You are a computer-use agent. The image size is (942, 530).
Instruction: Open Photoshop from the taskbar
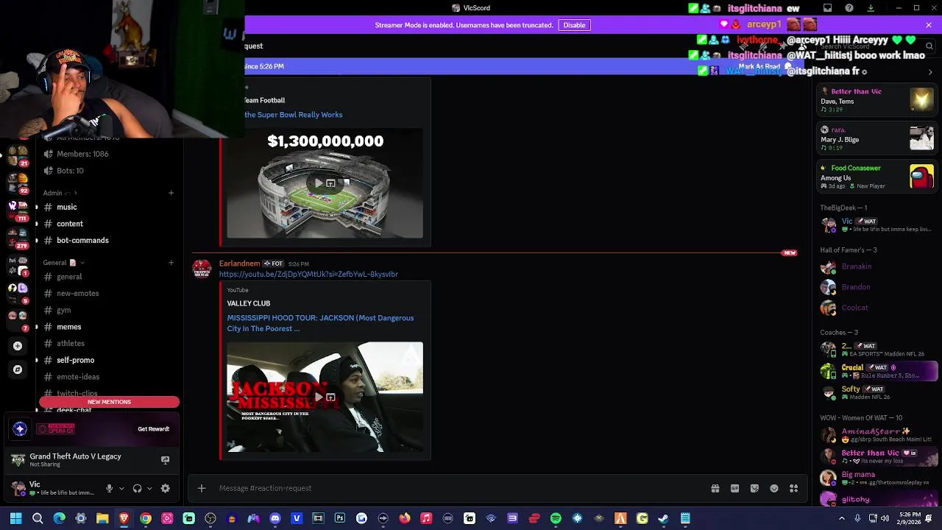(339, 518)
